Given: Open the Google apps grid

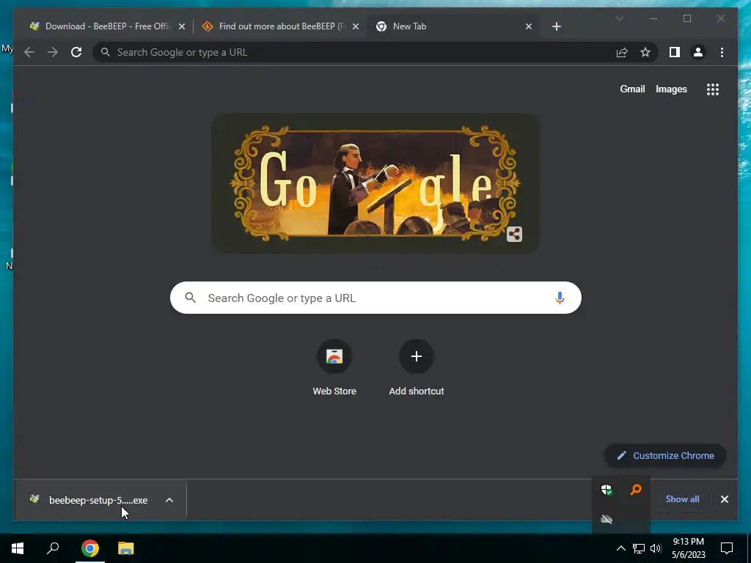Looking at the screenshot, I should tap(713, 89).
